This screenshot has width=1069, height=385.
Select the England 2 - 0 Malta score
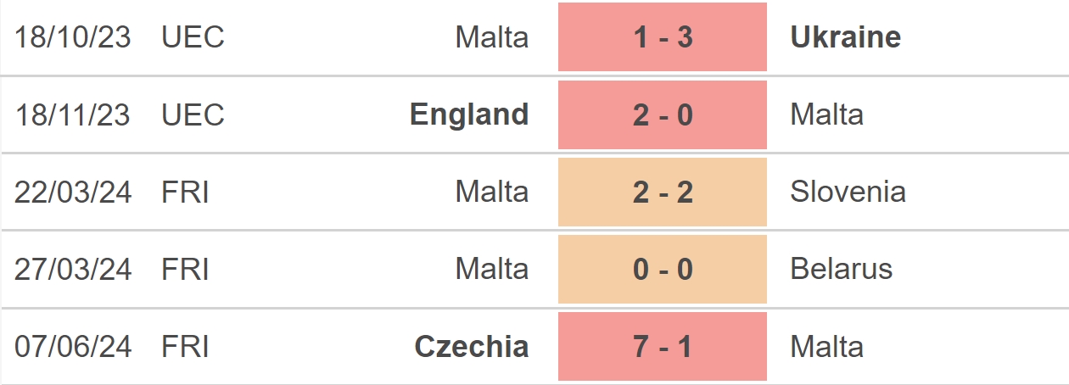663,114
